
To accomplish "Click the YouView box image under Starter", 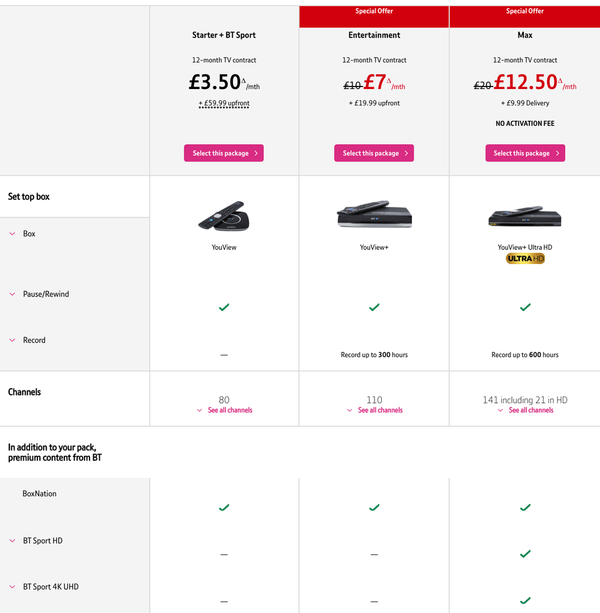I will [224, 216].
